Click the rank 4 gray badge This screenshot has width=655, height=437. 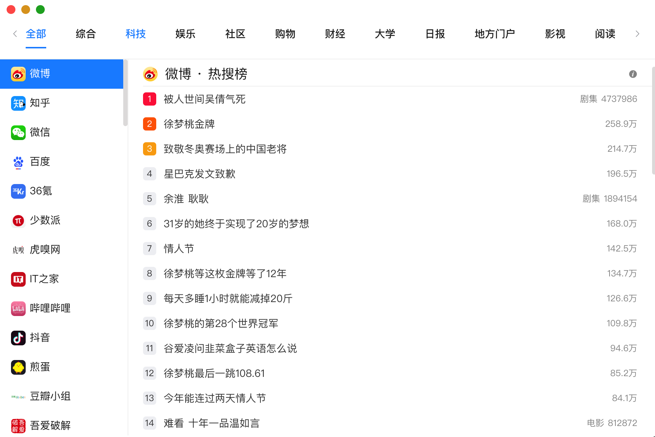pyautogui.click(x=150, y=174)
